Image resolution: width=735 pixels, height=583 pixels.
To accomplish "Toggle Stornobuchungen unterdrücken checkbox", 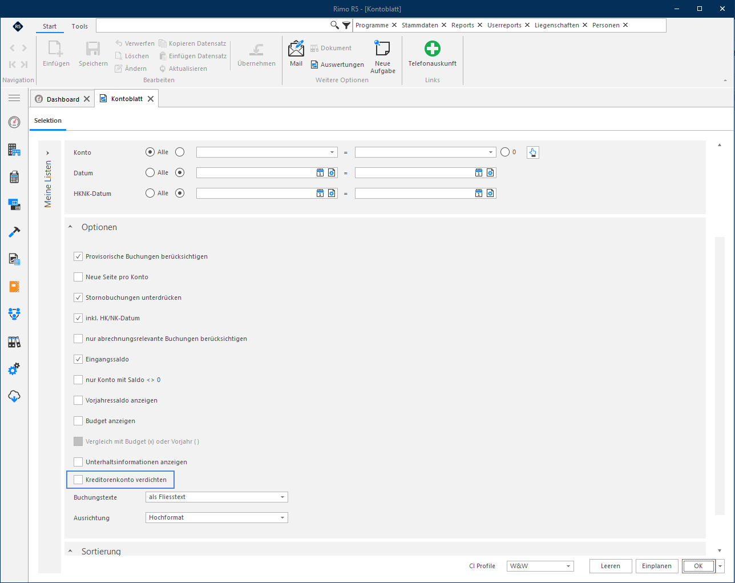I will point(78,297).
